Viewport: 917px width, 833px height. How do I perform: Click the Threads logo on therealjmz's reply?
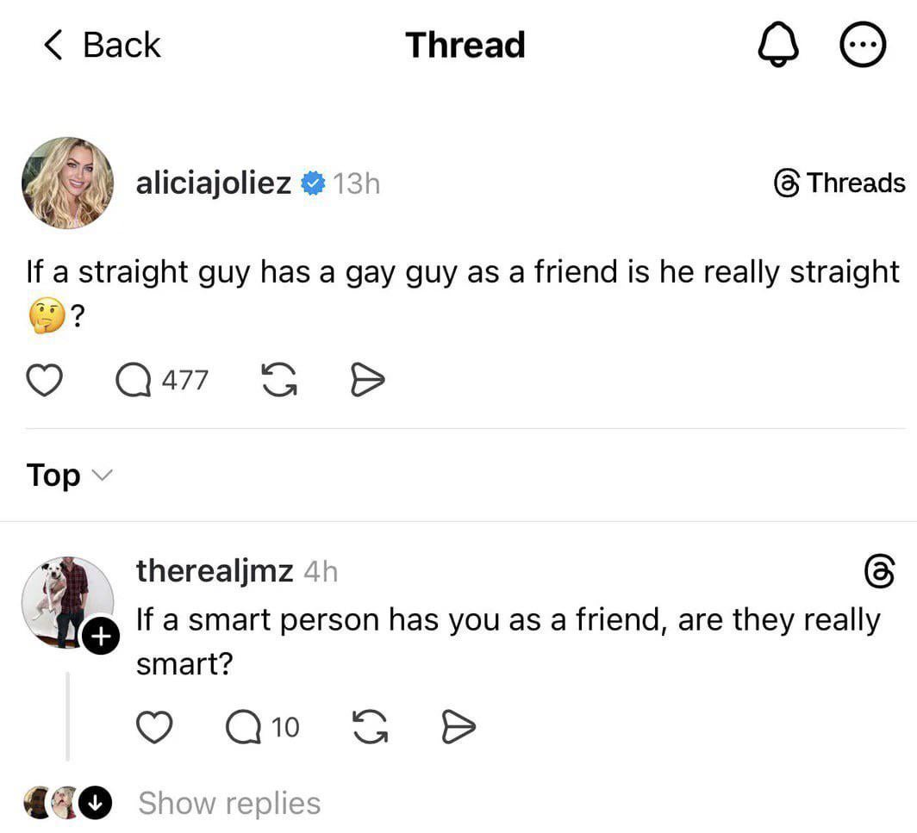tap(878, 572)
